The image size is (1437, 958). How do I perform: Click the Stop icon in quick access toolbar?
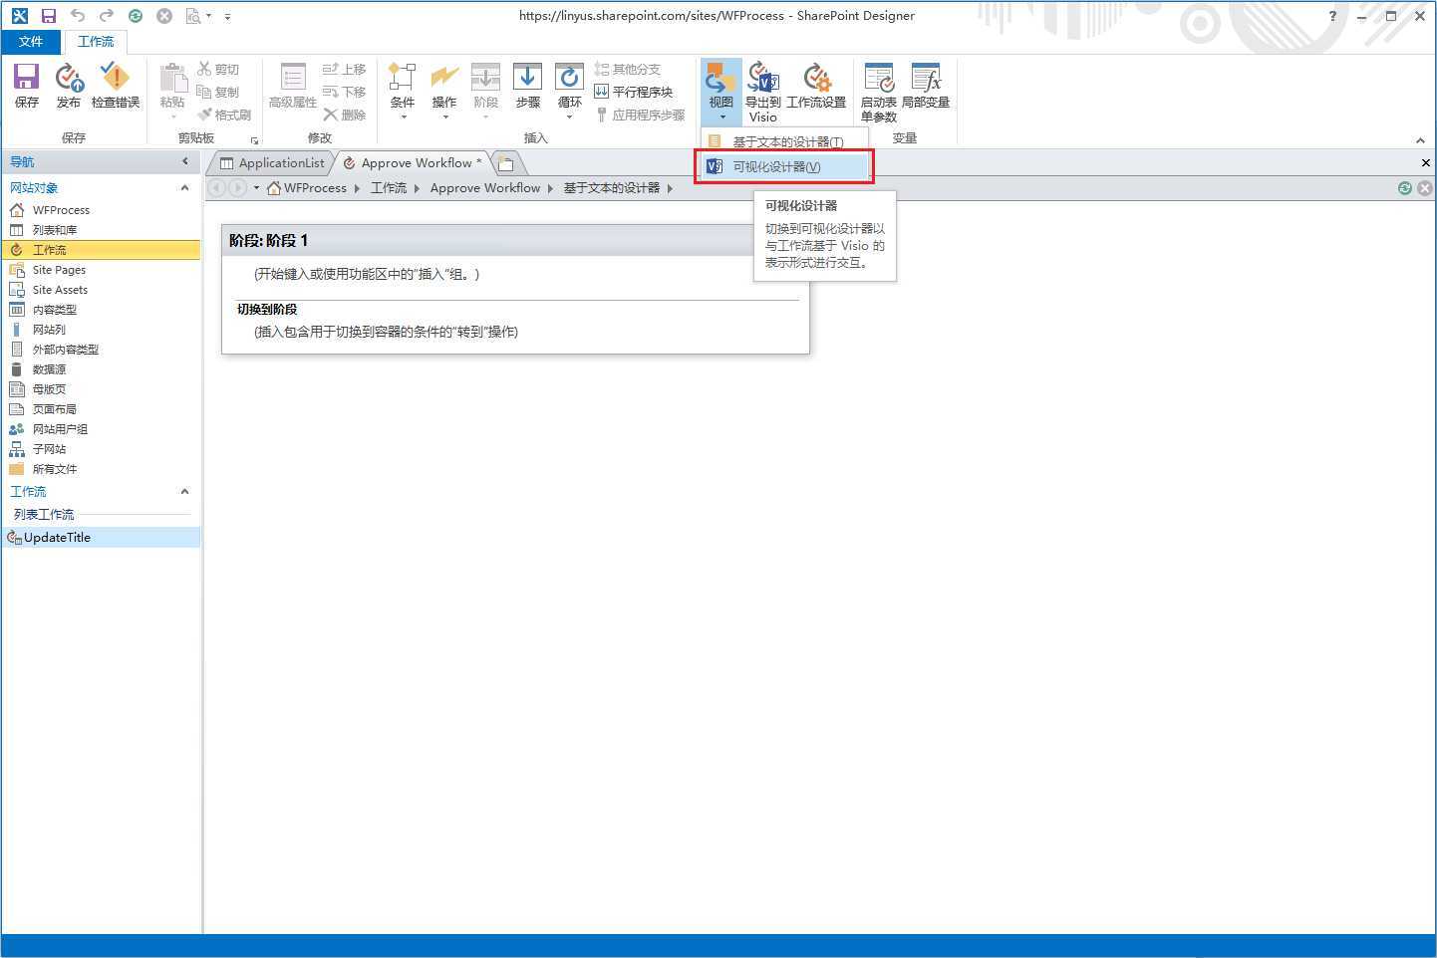click(164, 15)
